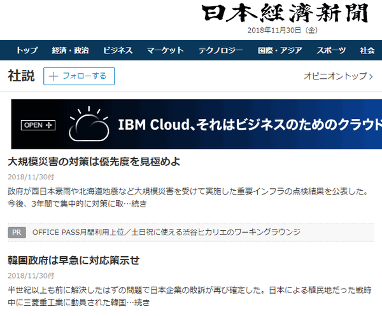Screen dimensions: 382x316
Task: Click the IBM Cloud banner text
Action: [x=250, y=125]
